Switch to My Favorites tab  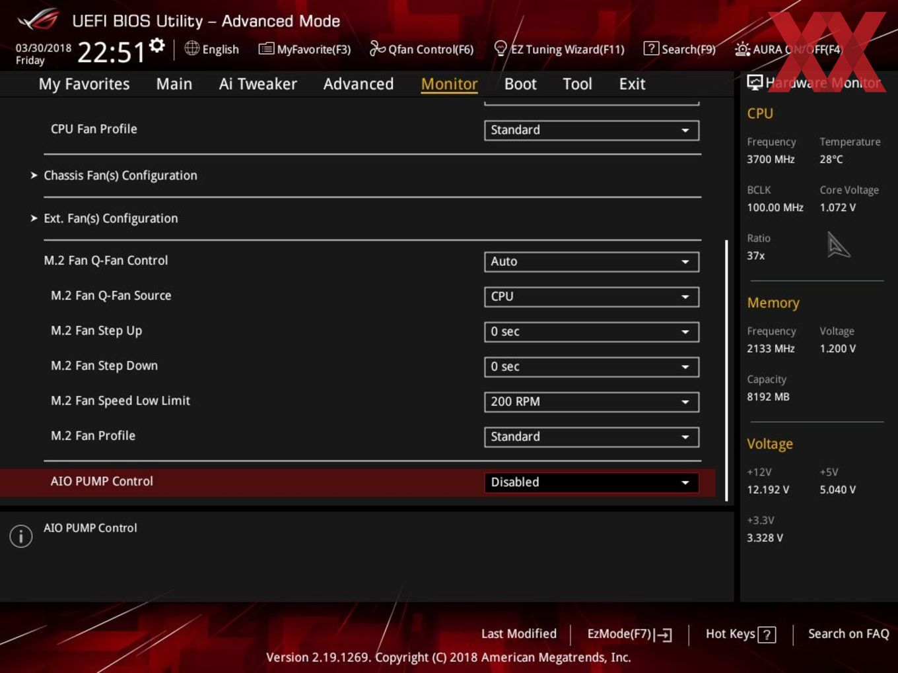point(84,84)
